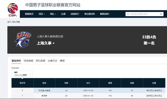The image size is (167, 99).
Task: Click the 姓名 column header
Action: coord(44,83)
